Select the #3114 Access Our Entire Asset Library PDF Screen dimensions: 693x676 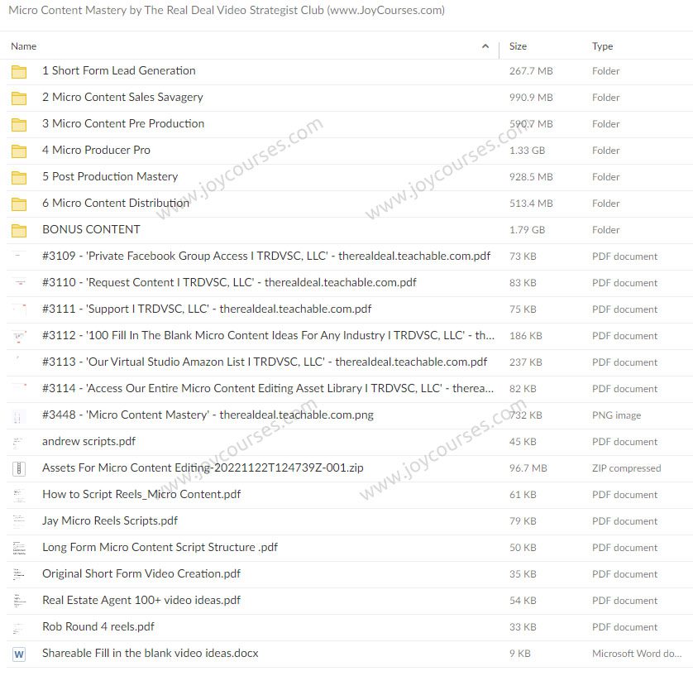coord(268,388)
